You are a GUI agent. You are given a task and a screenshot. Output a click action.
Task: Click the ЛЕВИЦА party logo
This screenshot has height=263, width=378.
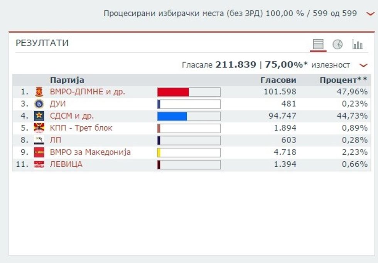(x=39, y=164)
